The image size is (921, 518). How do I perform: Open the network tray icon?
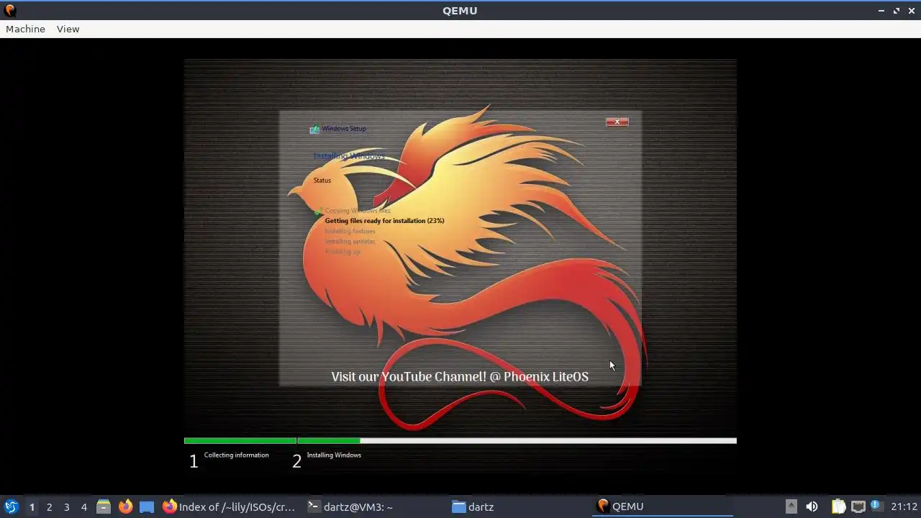coord(858,506)
